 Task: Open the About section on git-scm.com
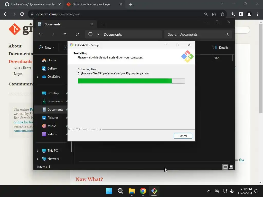[15, 46]
